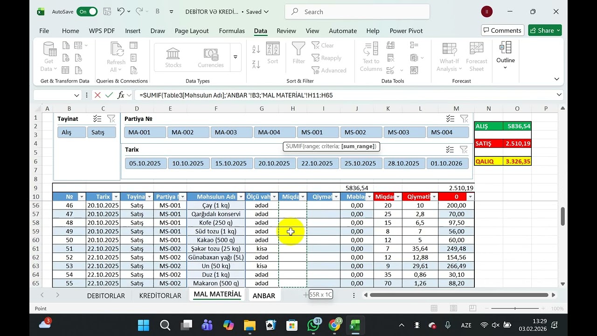The width and height of the screenshot is (597, 336).
Task: Toggle the Satış slicer item
Action: click(101, 132)
